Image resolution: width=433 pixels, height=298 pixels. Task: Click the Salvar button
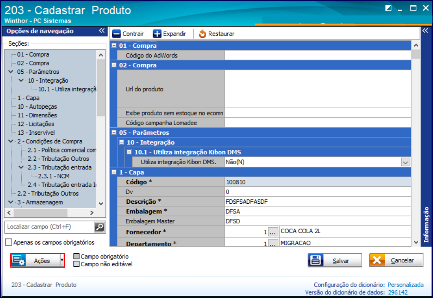(335, 260)
